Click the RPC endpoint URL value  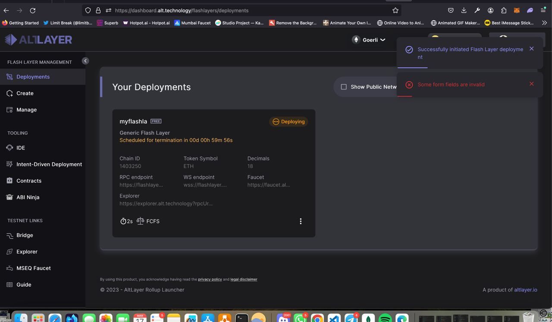pos(141,185)
